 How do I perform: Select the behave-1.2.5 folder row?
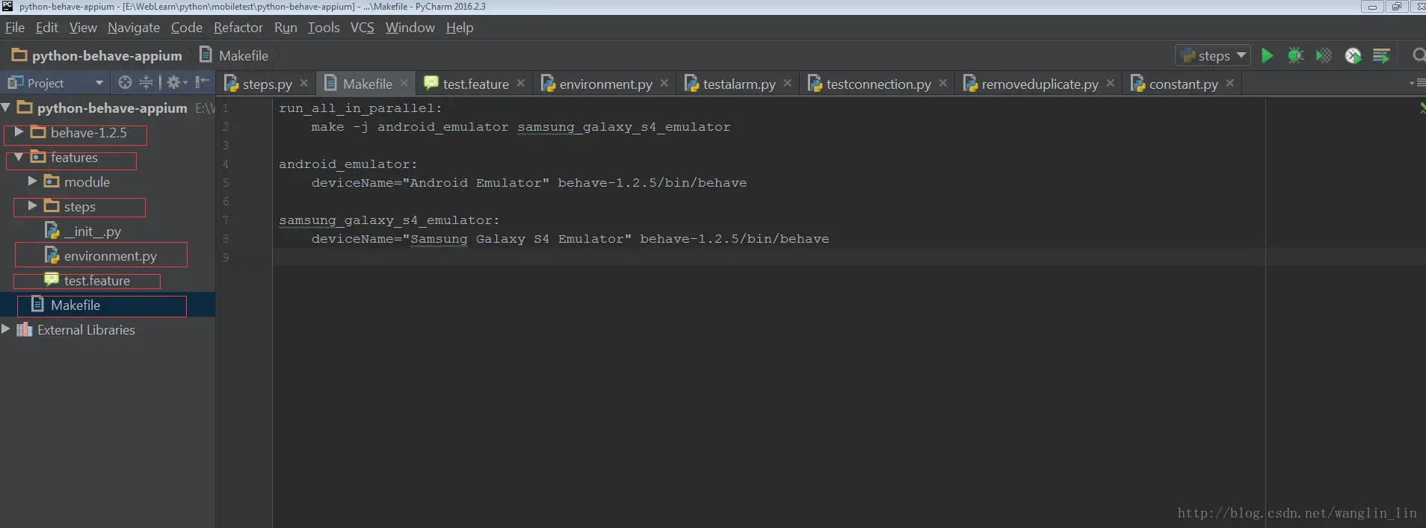click(x=108, y=132)
